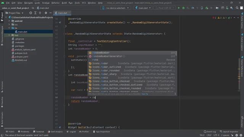Open Device Manager phone icon in toolbar
Viewport: 244px width, 137px height.
[227, 8]
